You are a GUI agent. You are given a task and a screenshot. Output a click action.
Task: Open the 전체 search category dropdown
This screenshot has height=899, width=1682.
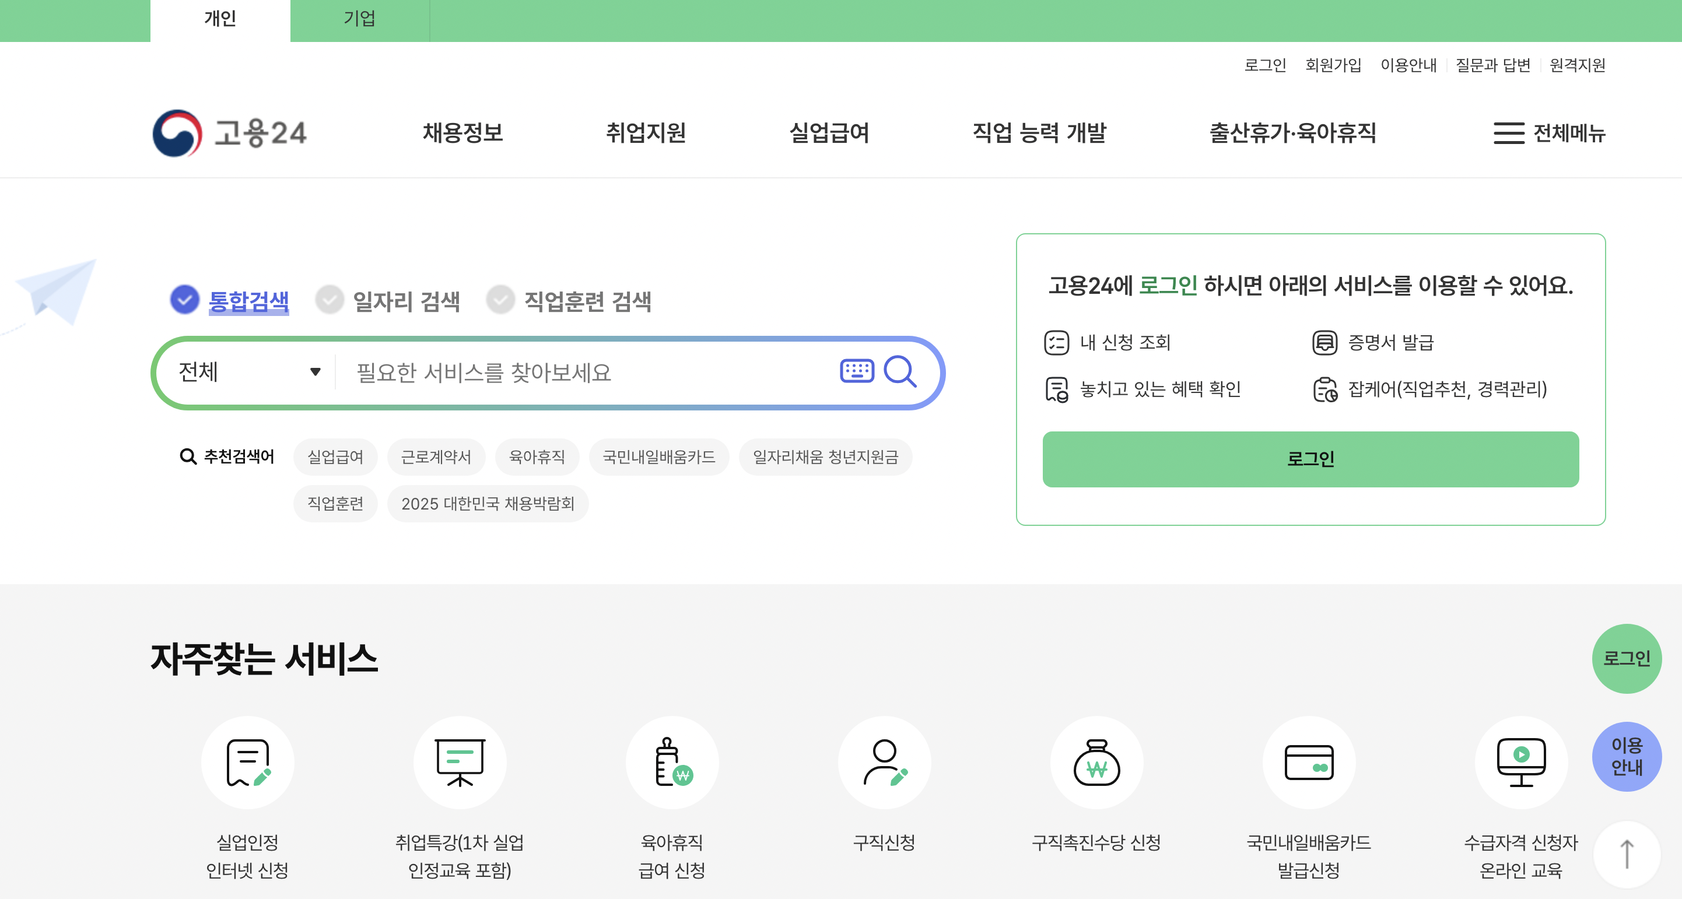(x=248, y=371)
